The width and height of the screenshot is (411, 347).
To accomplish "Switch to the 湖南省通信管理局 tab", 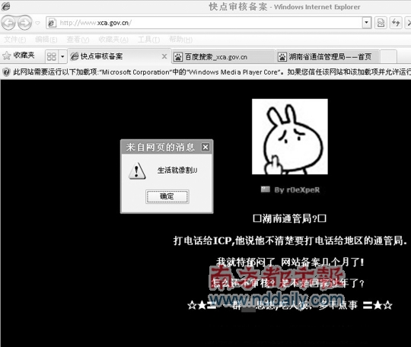I will click(327, 57).
